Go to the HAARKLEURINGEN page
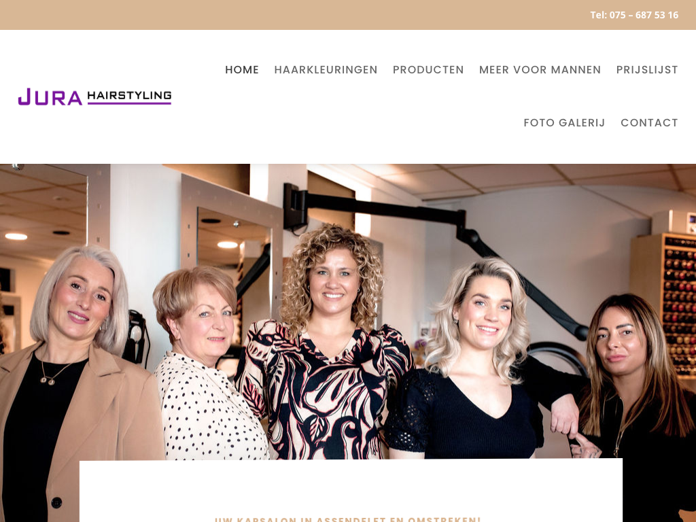 [326, 70]
